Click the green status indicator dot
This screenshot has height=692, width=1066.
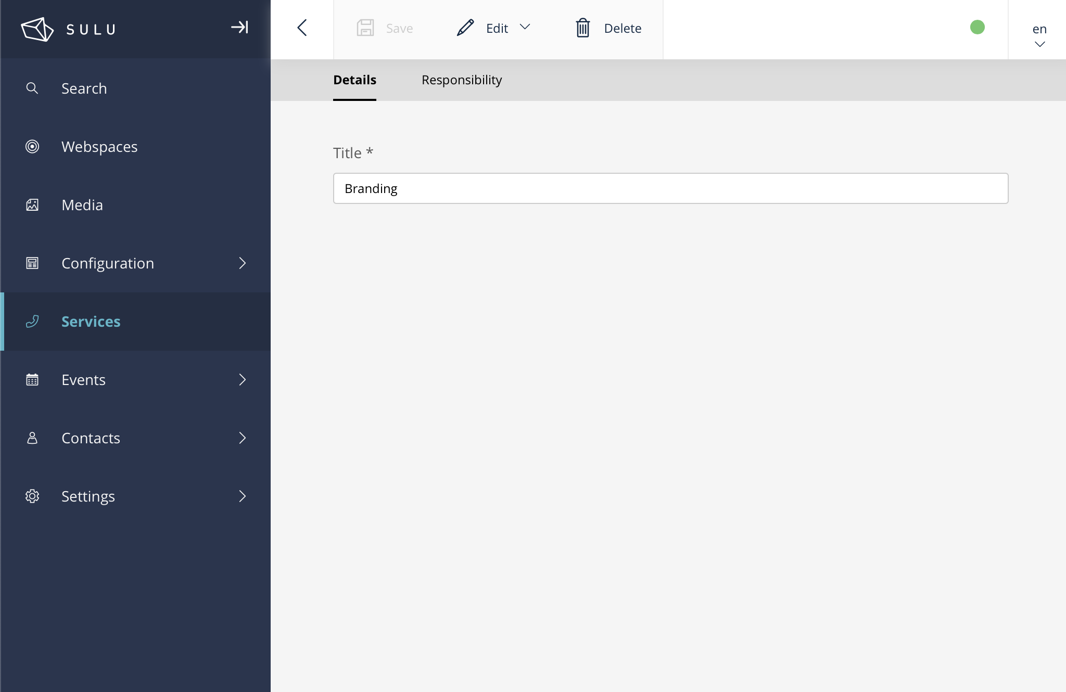pos(977,27)
